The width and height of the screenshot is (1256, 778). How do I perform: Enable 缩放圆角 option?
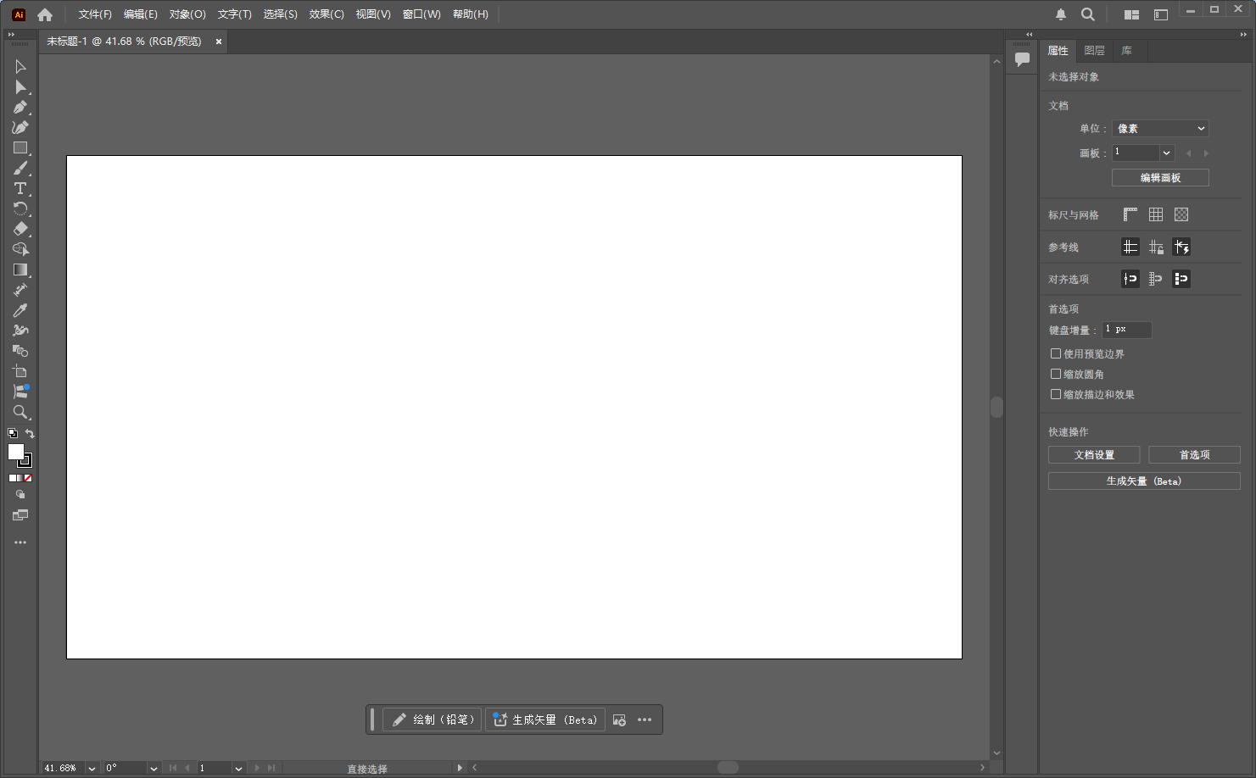pyautogui.click(x=1056, y=374)
